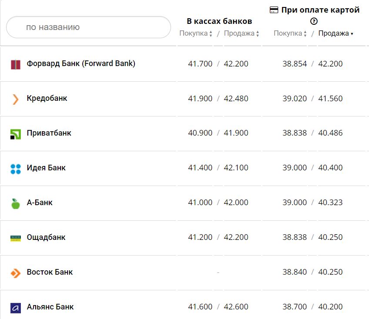Click the Альянс Банк purple logo
The image size is (369, 319).
(x=15, y=307)
